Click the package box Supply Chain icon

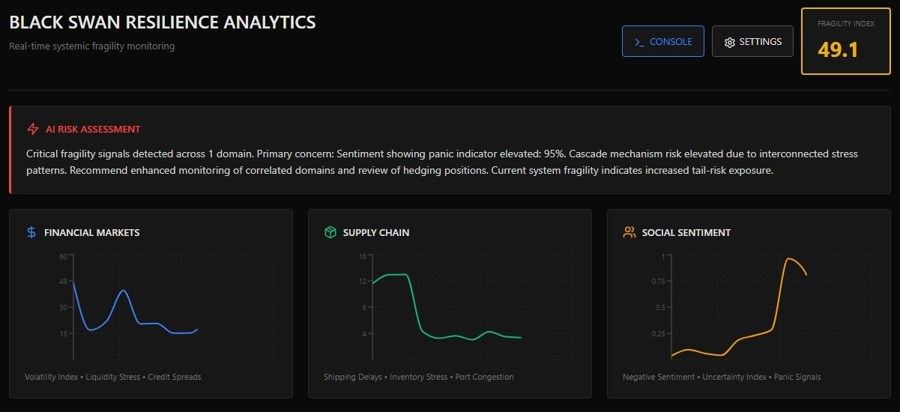330,232
